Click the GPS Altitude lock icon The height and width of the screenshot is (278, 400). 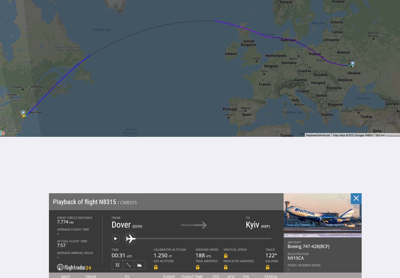(156, 267)
